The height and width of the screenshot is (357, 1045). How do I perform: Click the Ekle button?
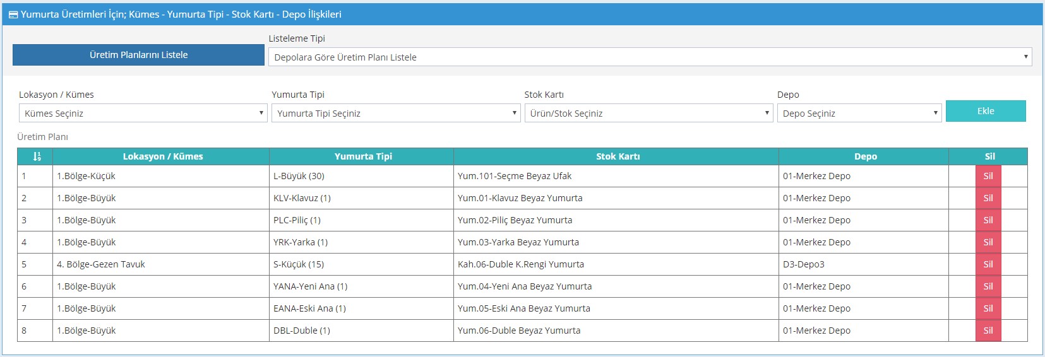[986, 111]
